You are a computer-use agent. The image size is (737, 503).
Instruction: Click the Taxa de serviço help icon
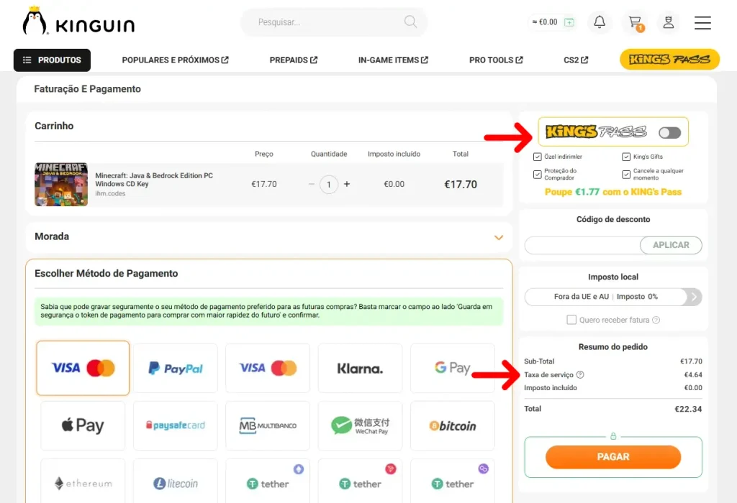click(x=580, y=374)
